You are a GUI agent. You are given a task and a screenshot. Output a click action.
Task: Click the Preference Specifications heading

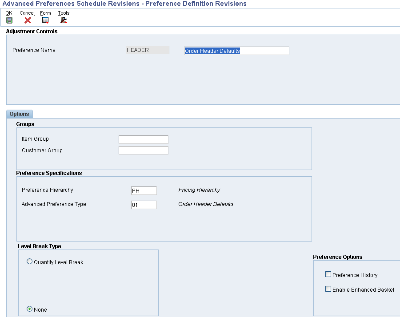tap(49, 173)
